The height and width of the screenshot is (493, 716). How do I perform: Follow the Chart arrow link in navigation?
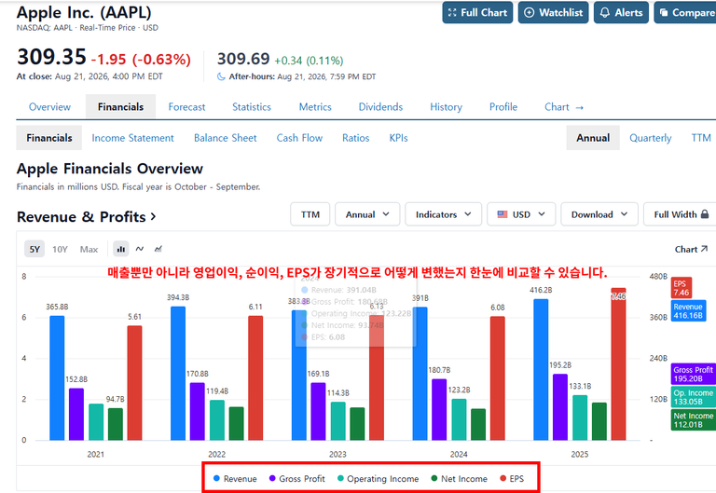[563, 107]
